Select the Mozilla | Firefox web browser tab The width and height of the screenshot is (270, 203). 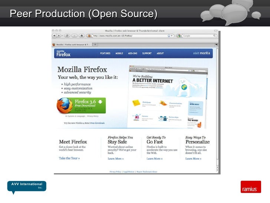(x=72, y=45)
